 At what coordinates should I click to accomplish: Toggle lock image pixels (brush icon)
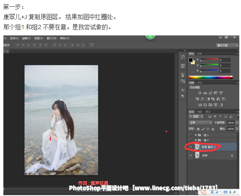(203, 129)
